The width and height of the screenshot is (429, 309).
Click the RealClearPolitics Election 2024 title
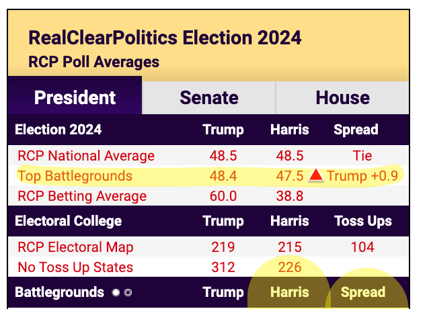tap(165, 38)
